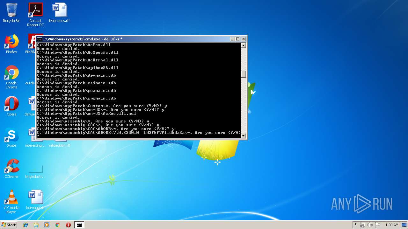Click the line 'C:\Windows\AppPatch\AcXtrnal.dll'
Image resolution: width=408 pixels, height=229 pixels.
coord(77,60)
